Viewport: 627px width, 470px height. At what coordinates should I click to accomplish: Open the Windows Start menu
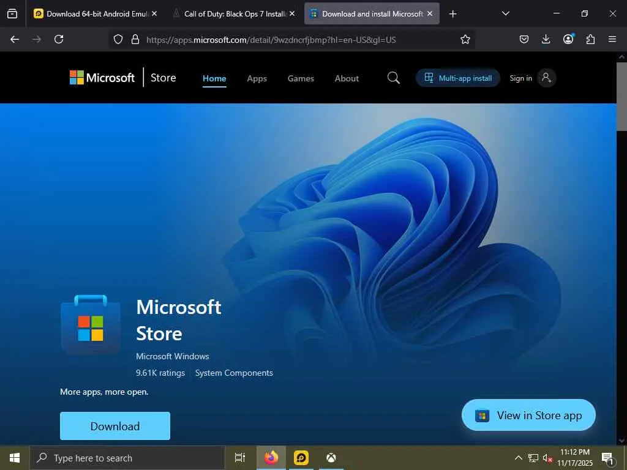tap(15, 458)
